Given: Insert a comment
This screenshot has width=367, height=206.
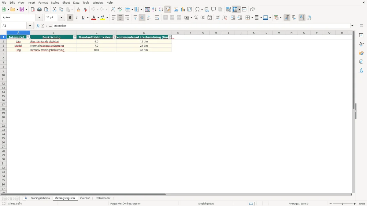Looking at the screenshot, I should (214, 9).
